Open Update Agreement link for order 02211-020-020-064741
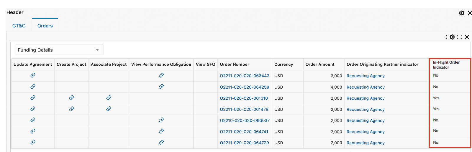Viewport: 472px width, 152px height. pos(33,131)
